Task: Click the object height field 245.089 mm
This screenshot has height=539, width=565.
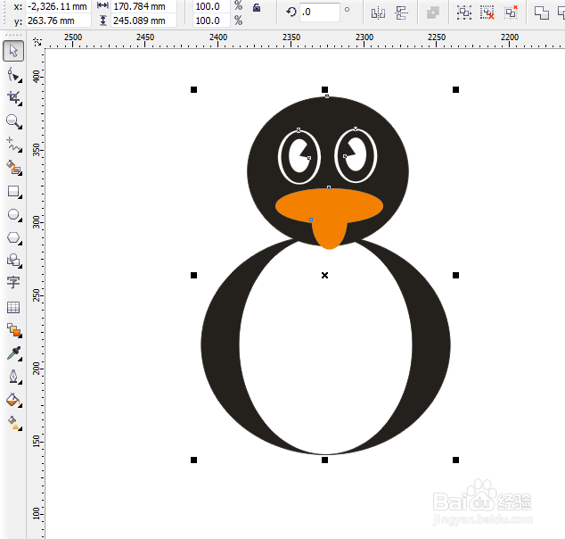Action: 143,21
